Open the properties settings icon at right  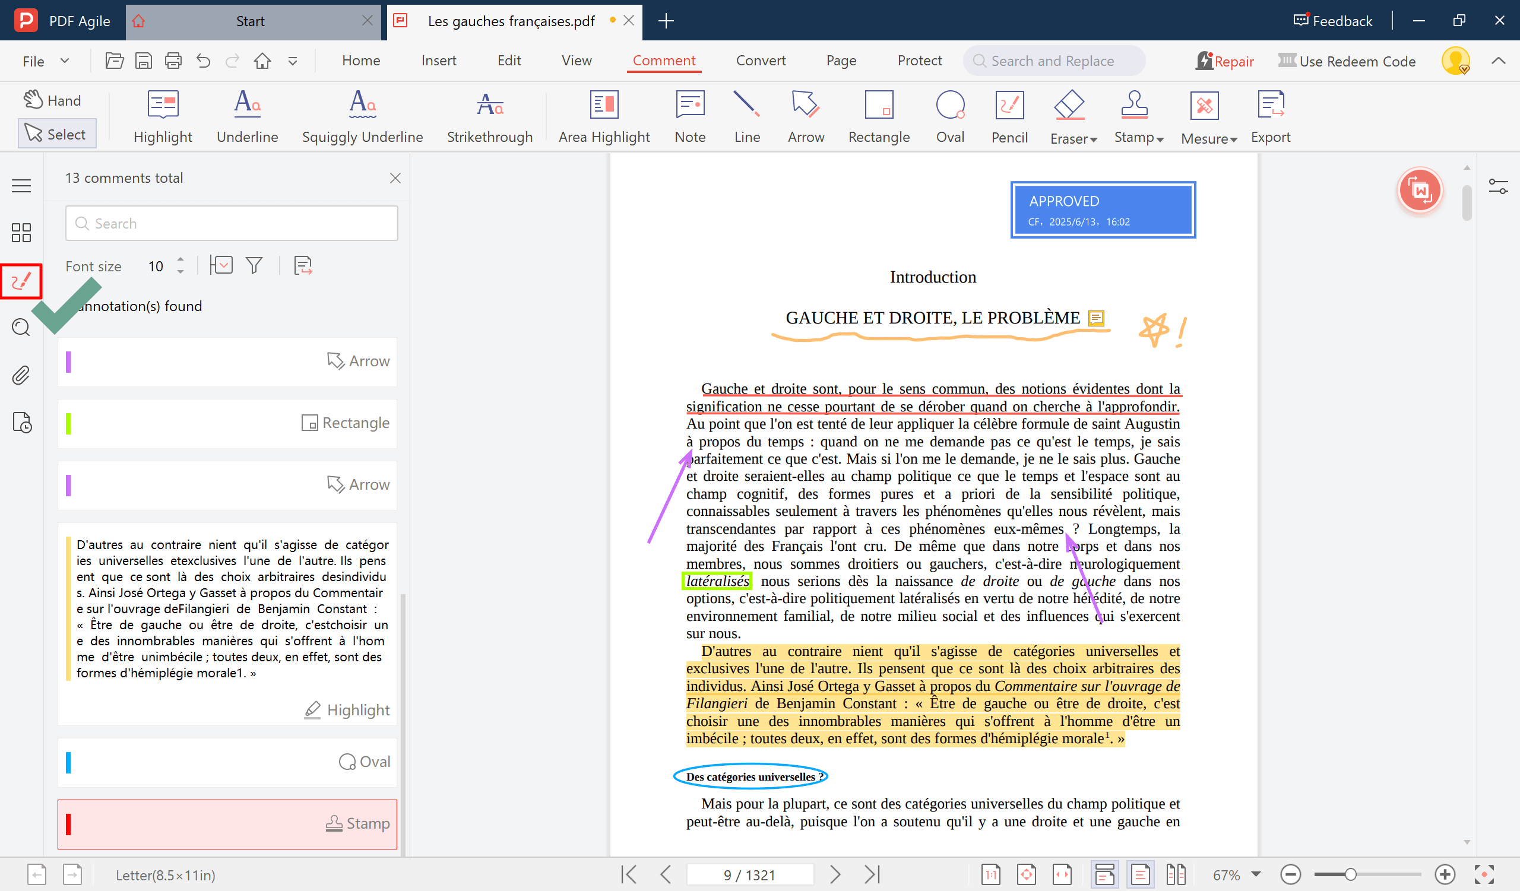tap(1498, 186)
